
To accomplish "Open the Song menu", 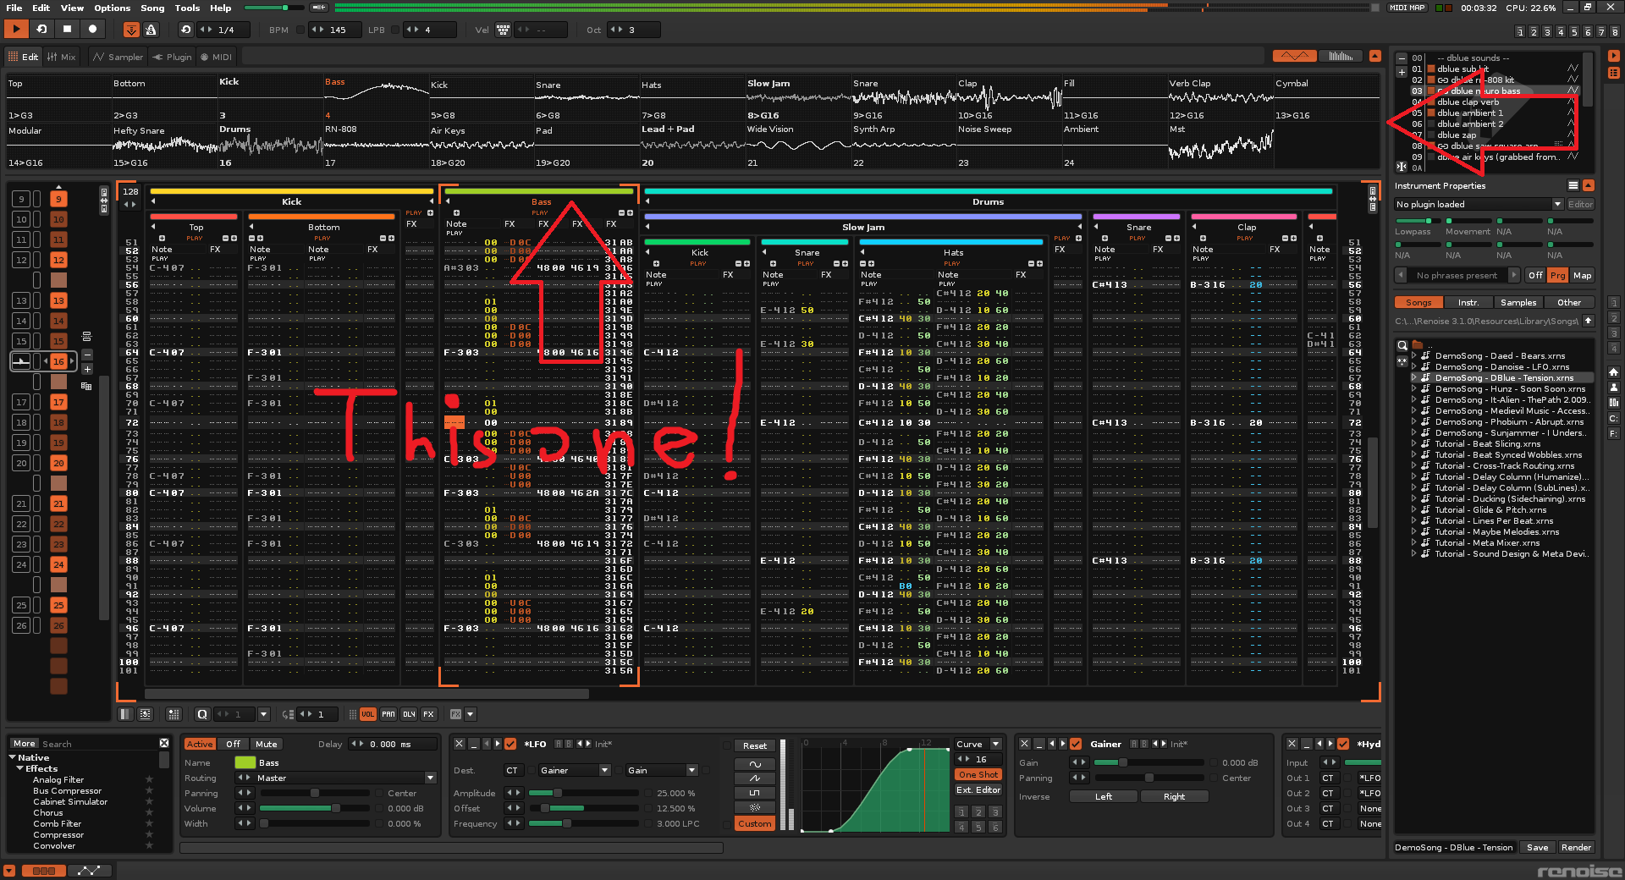I will pos(152,8).
